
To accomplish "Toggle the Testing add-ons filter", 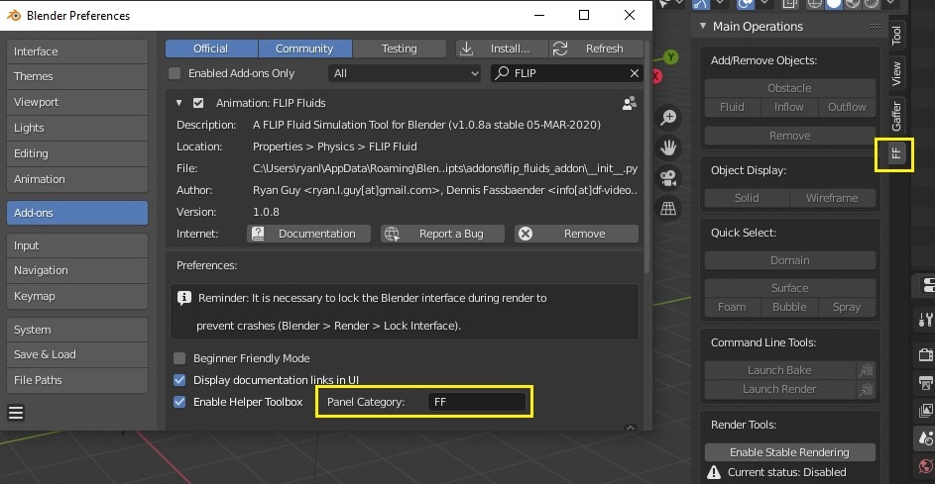I will [x=399, y=48].
